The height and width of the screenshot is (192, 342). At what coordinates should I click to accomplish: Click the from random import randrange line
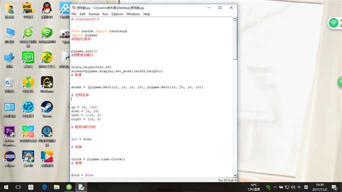[x=99, y=31]
